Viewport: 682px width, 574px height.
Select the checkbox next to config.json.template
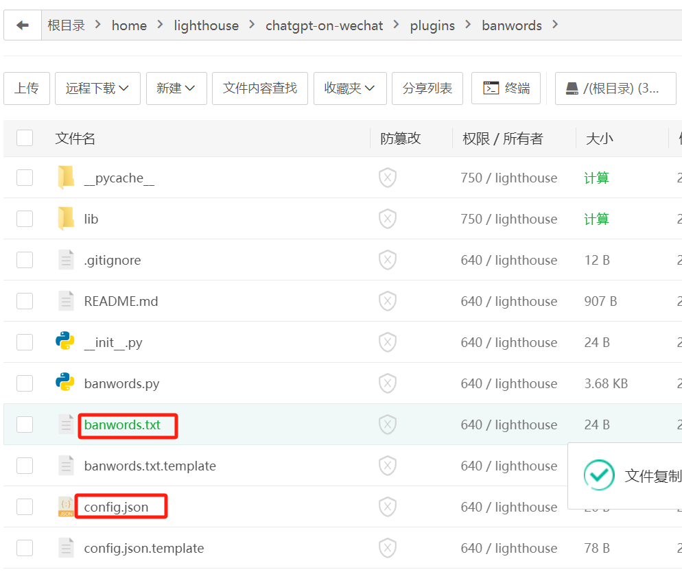25,548
